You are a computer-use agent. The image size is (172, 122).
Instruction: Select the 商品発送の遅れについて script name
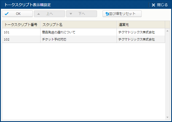[59, 32]
